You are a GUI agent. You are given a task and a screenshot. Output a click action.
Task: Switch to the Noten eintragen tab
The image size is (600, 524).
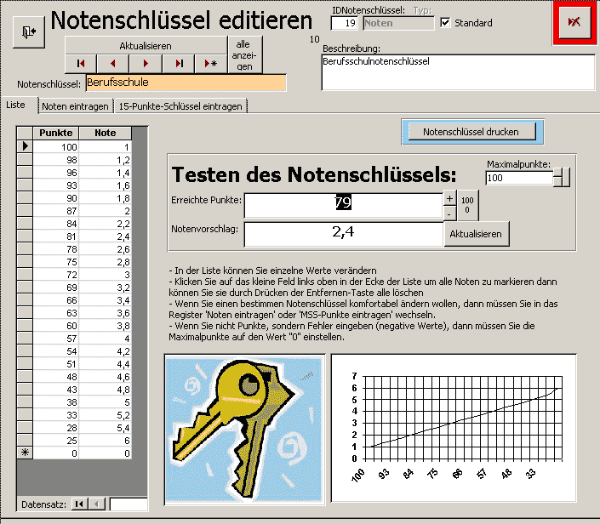tap(76, 106)
